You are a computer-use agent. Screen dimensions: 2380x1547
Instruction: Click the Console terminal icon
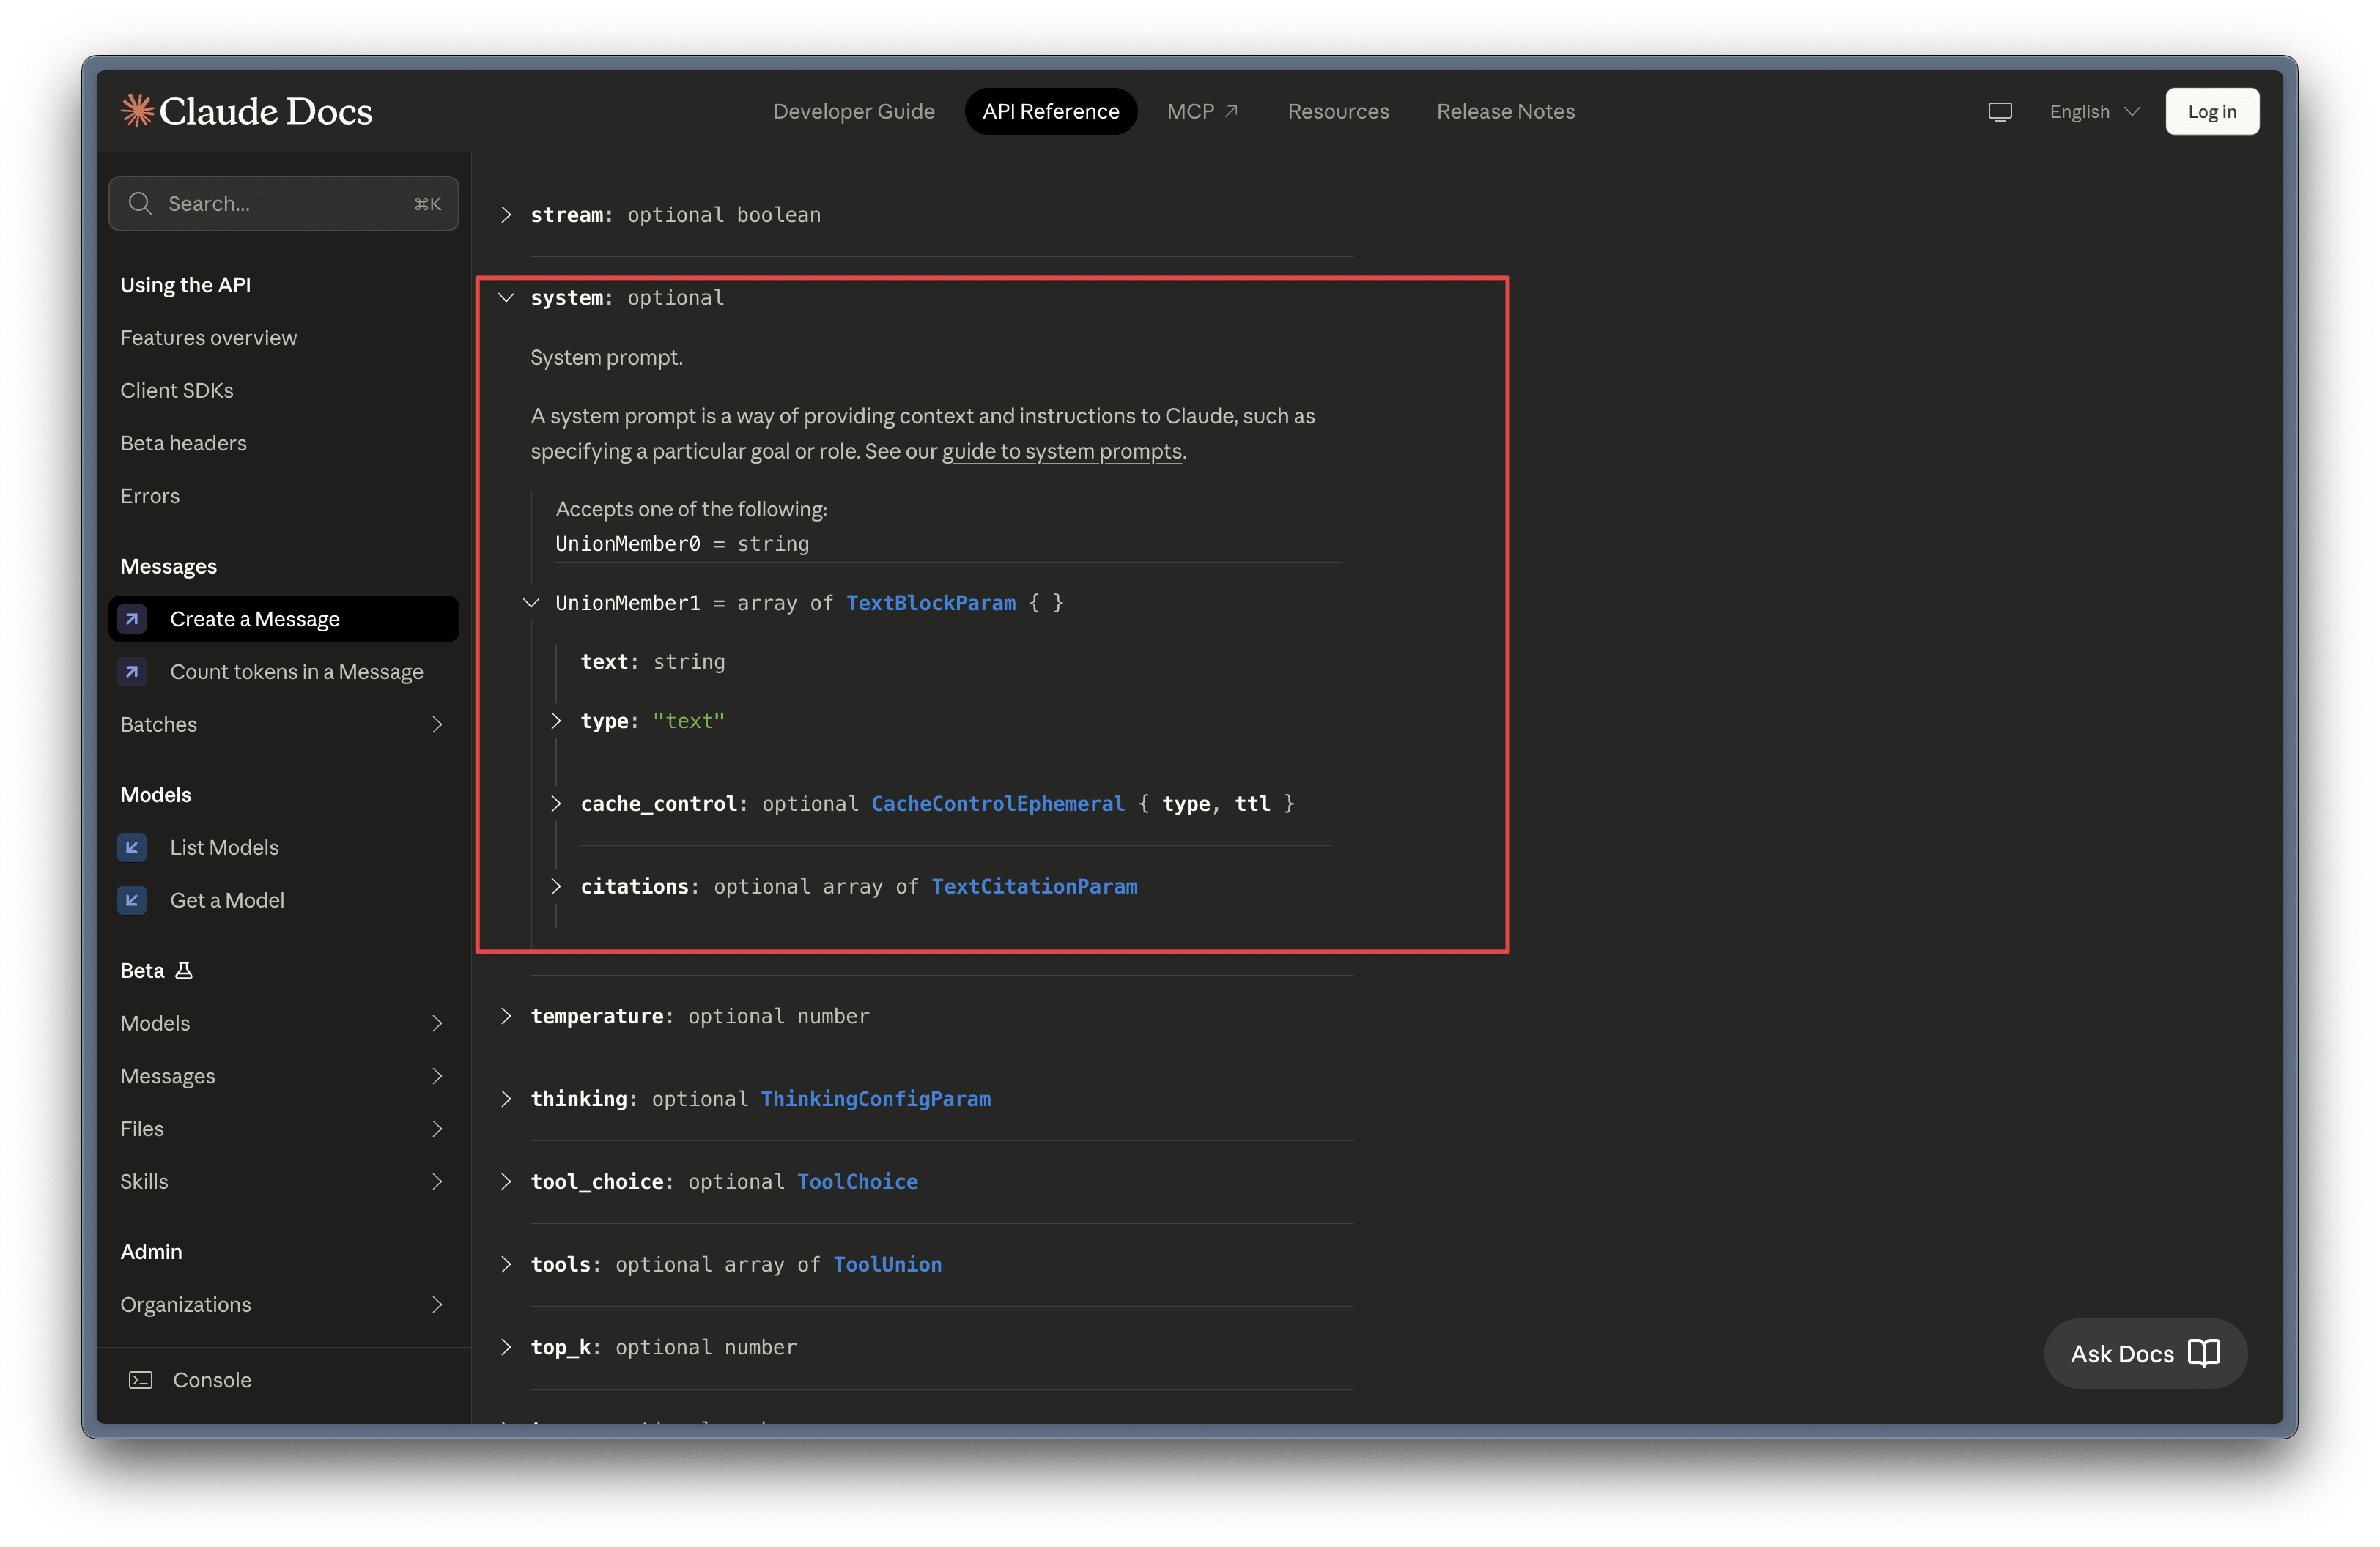pos(141,1380)
